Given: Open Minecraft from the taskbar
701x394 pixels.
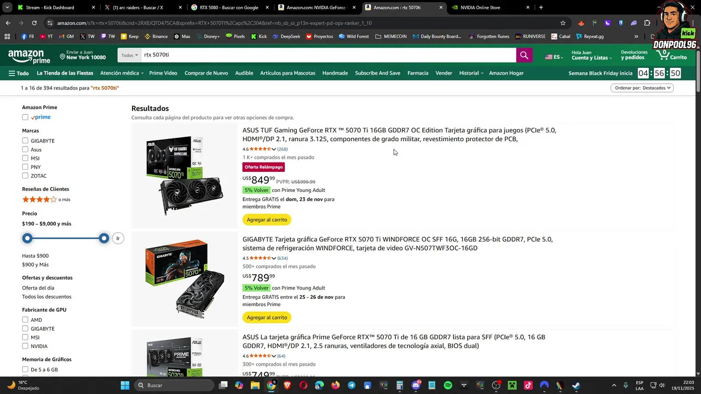Looking at the screenshot, I should [512, 385].
